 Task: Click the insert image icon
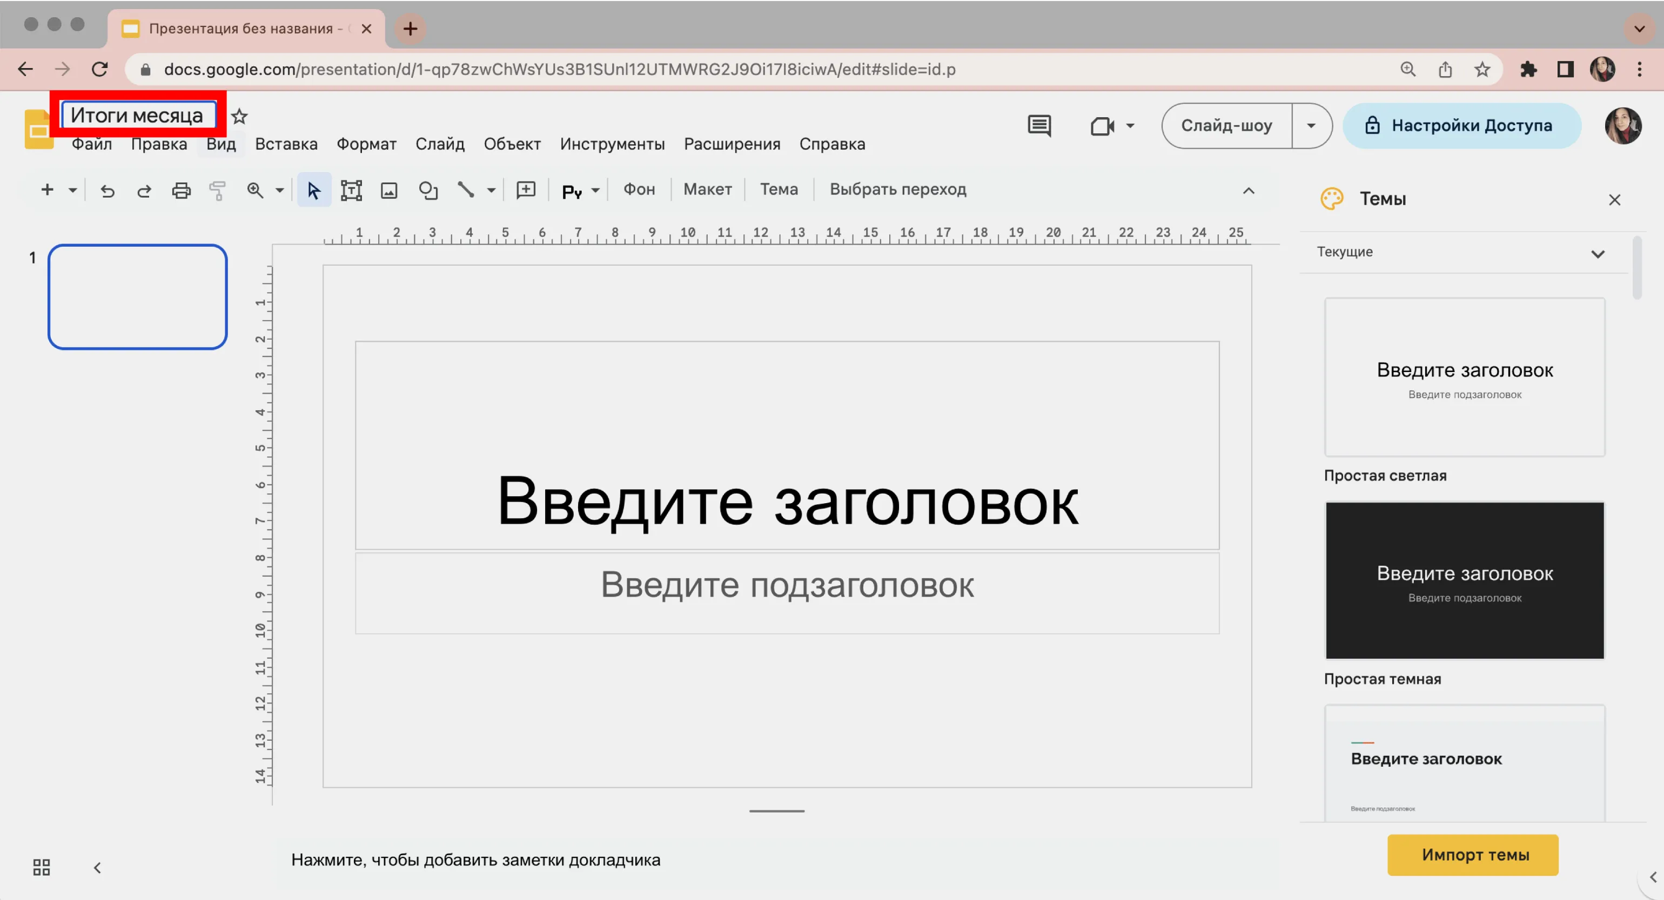coord(389,191)
